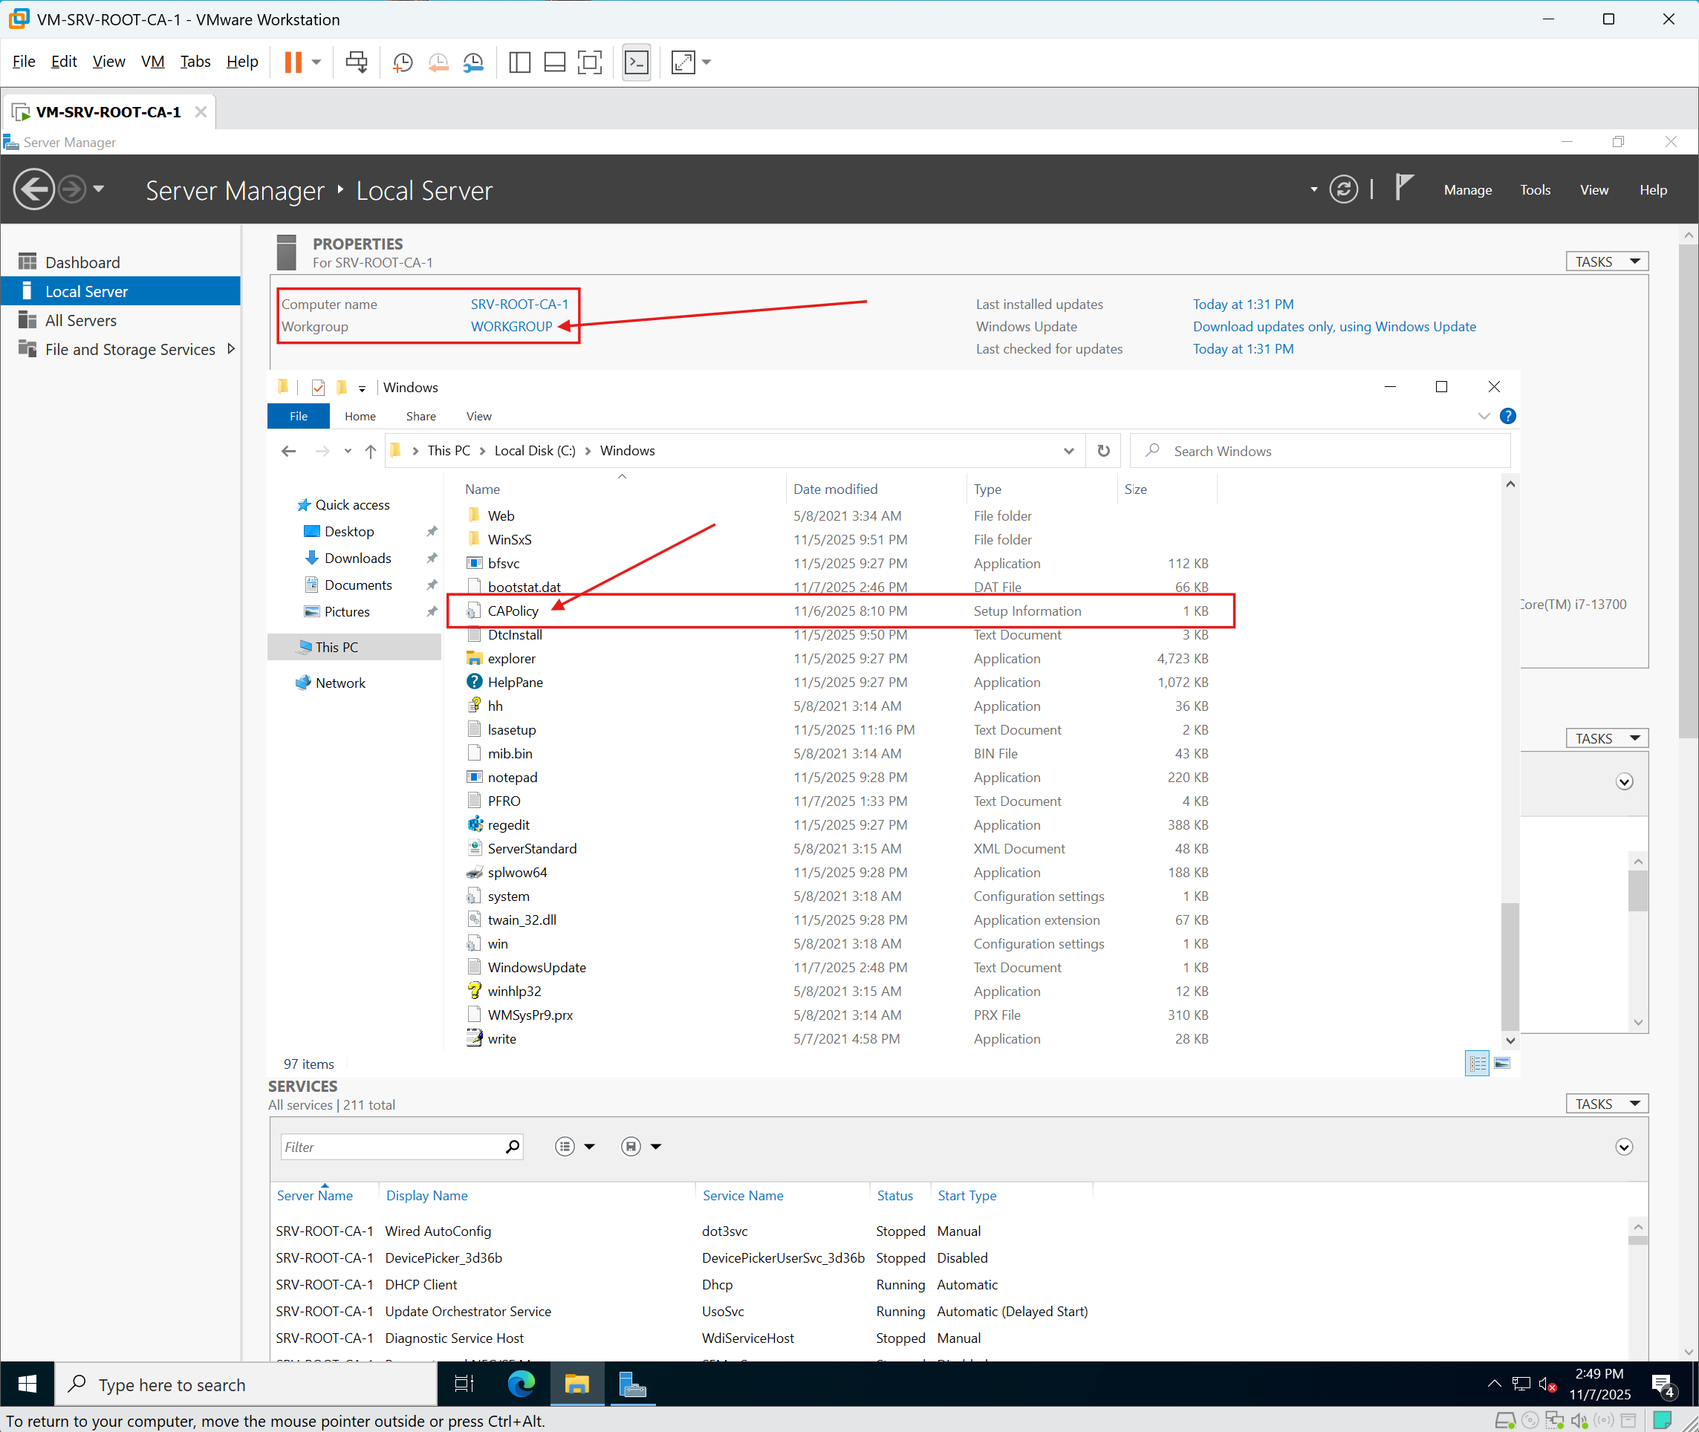Take a snapshot of the virtual machine
Viewport: 1699px width, 1432px height.
click(402, 62)
